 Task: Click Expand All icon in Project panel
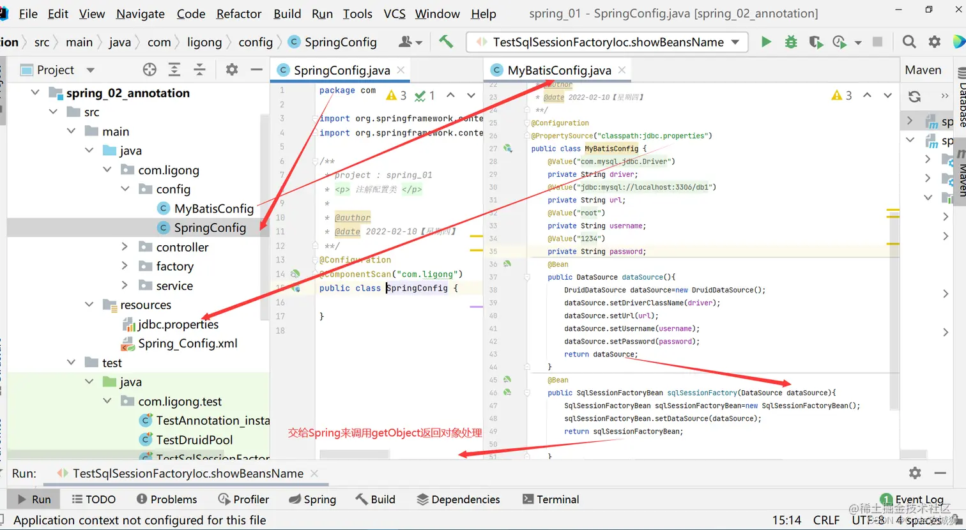(174, 70)
